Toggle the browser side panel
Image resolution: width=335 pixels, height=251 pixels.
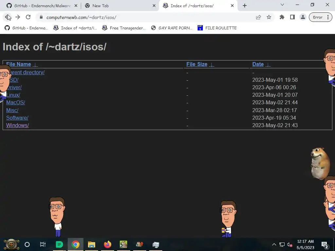[292, 17]
